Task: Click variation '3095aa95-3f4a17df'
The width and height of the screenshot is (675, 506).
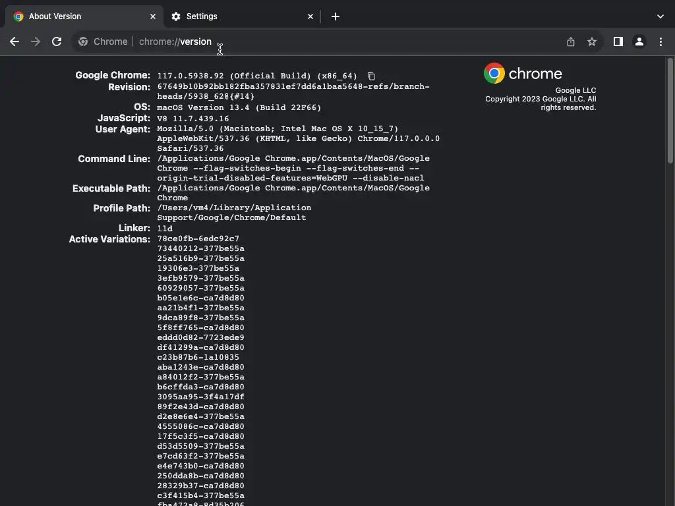Action: [200, 397]
